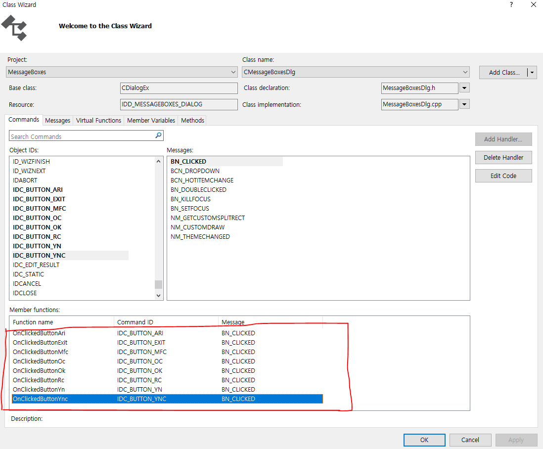The width and height of the screenshot is (543, 449).
Task: Select NM_THEMECHANGED in Messages list
Action: coord(200,236)
